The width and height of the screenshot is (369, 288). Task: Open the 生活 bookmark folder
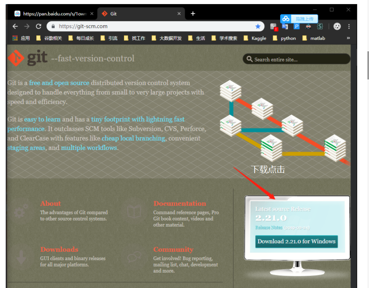(x=197, y=38)
